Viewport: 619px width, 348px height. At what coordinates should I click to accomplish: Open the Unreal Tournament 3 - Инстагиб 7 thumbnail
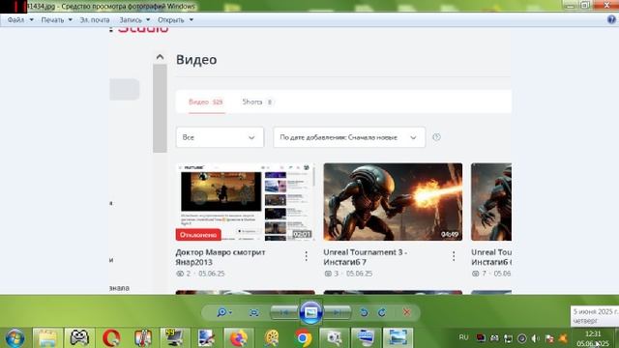point(393,202)
